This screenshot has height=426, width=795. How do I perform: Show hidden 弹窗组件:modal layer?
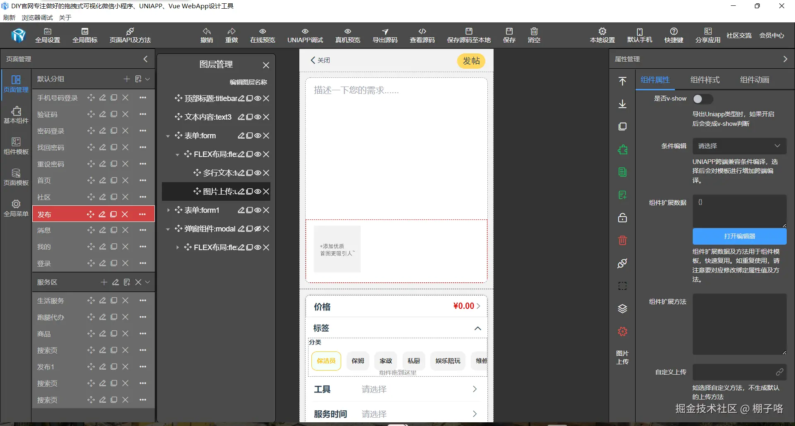[x=258, y=229]
